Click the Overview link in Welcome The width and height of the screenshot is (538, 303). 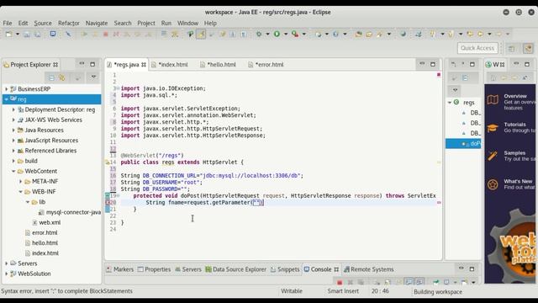tap(515, 96)
